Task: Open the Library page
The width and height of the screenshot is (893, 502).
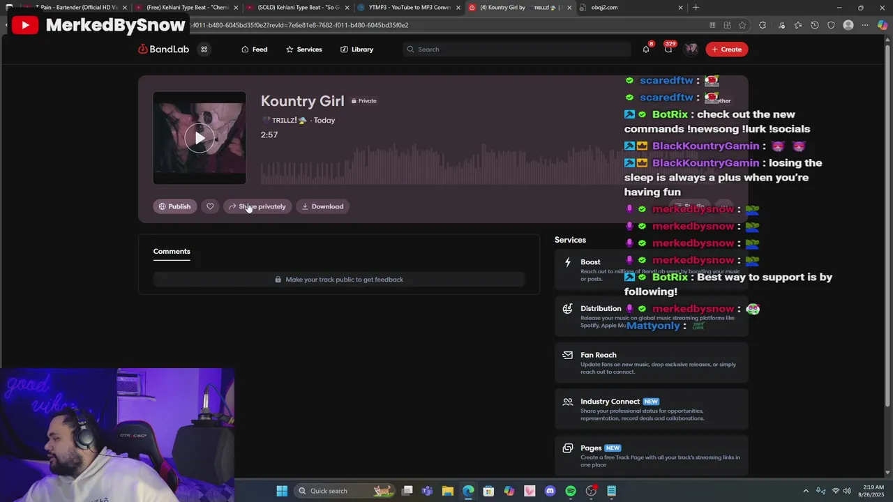Action: point(357,50)
